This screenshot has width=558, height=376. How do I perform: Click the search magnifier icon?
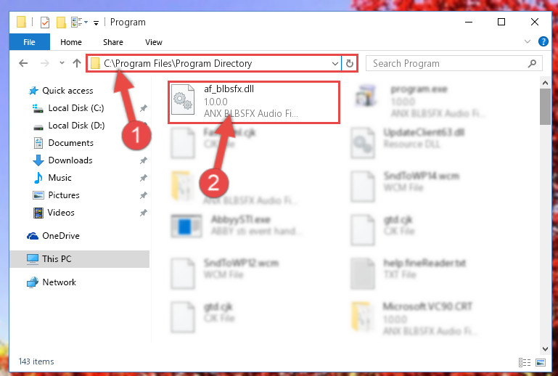coord(532,63)
